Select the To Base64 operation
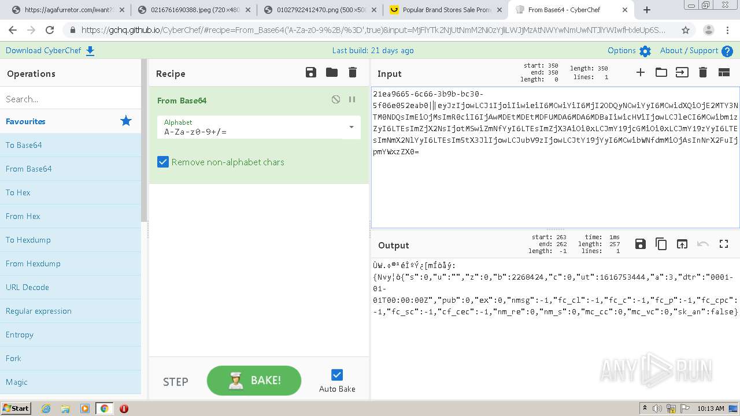Screen dimensions: 740x416 tap(71, 145)
